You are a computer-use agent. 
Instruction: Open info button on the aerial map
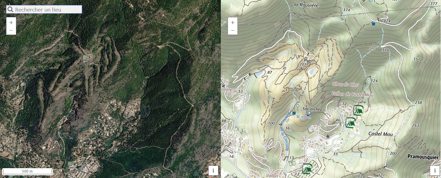(213, 171)
